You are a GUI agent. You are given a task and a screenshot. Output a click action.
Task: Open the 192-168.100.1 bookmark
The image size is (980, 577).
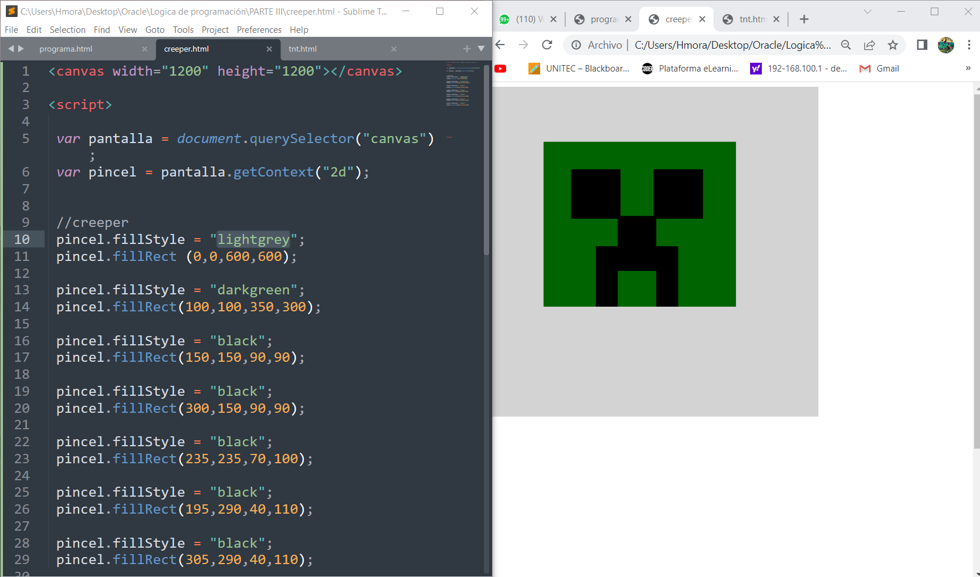coord(799,69)
